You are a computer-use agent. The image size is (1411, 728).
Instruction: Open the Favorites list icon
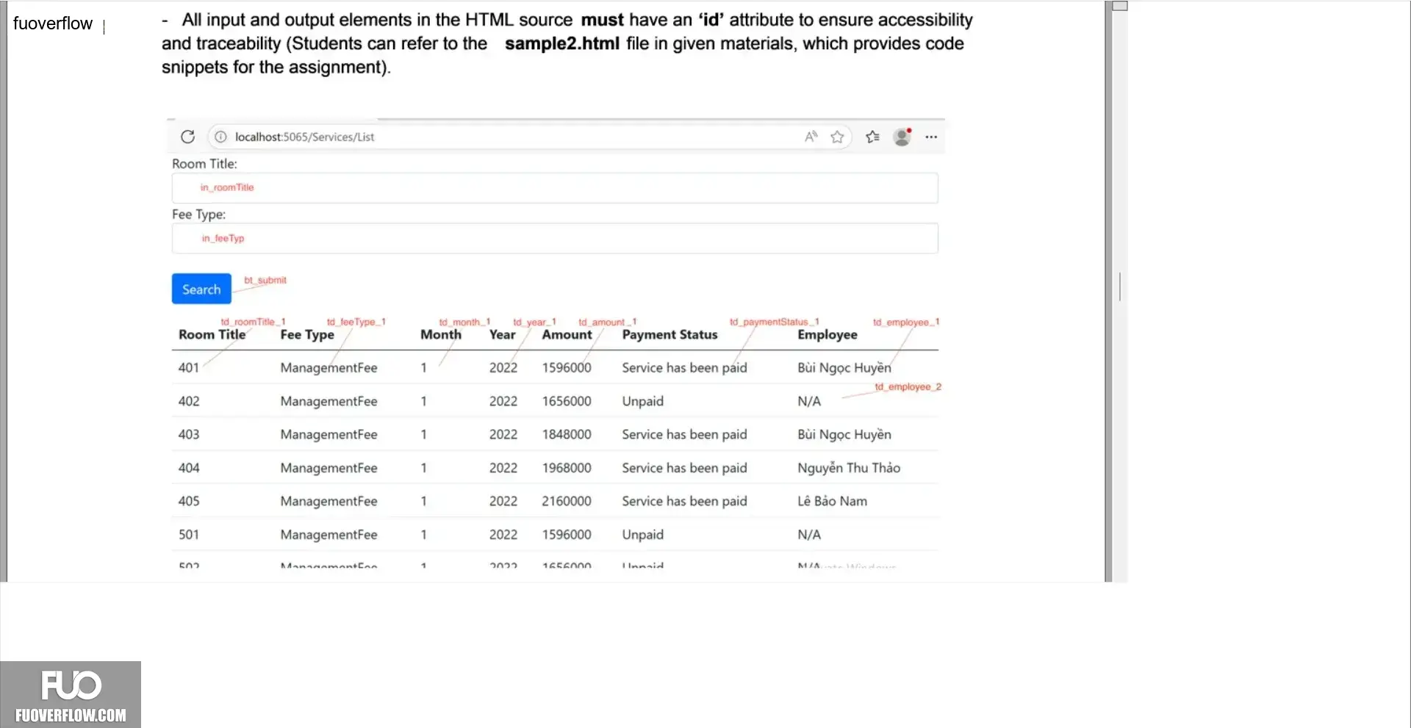pos(872,137)
